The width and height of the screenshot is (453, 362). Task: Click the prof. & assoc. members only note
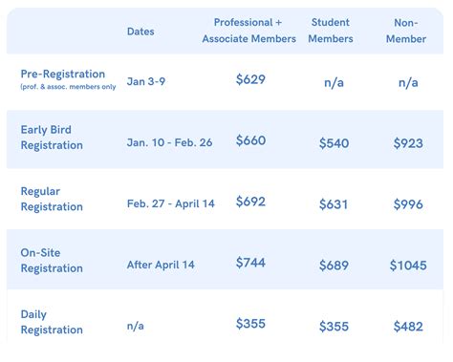pos(68,87)
